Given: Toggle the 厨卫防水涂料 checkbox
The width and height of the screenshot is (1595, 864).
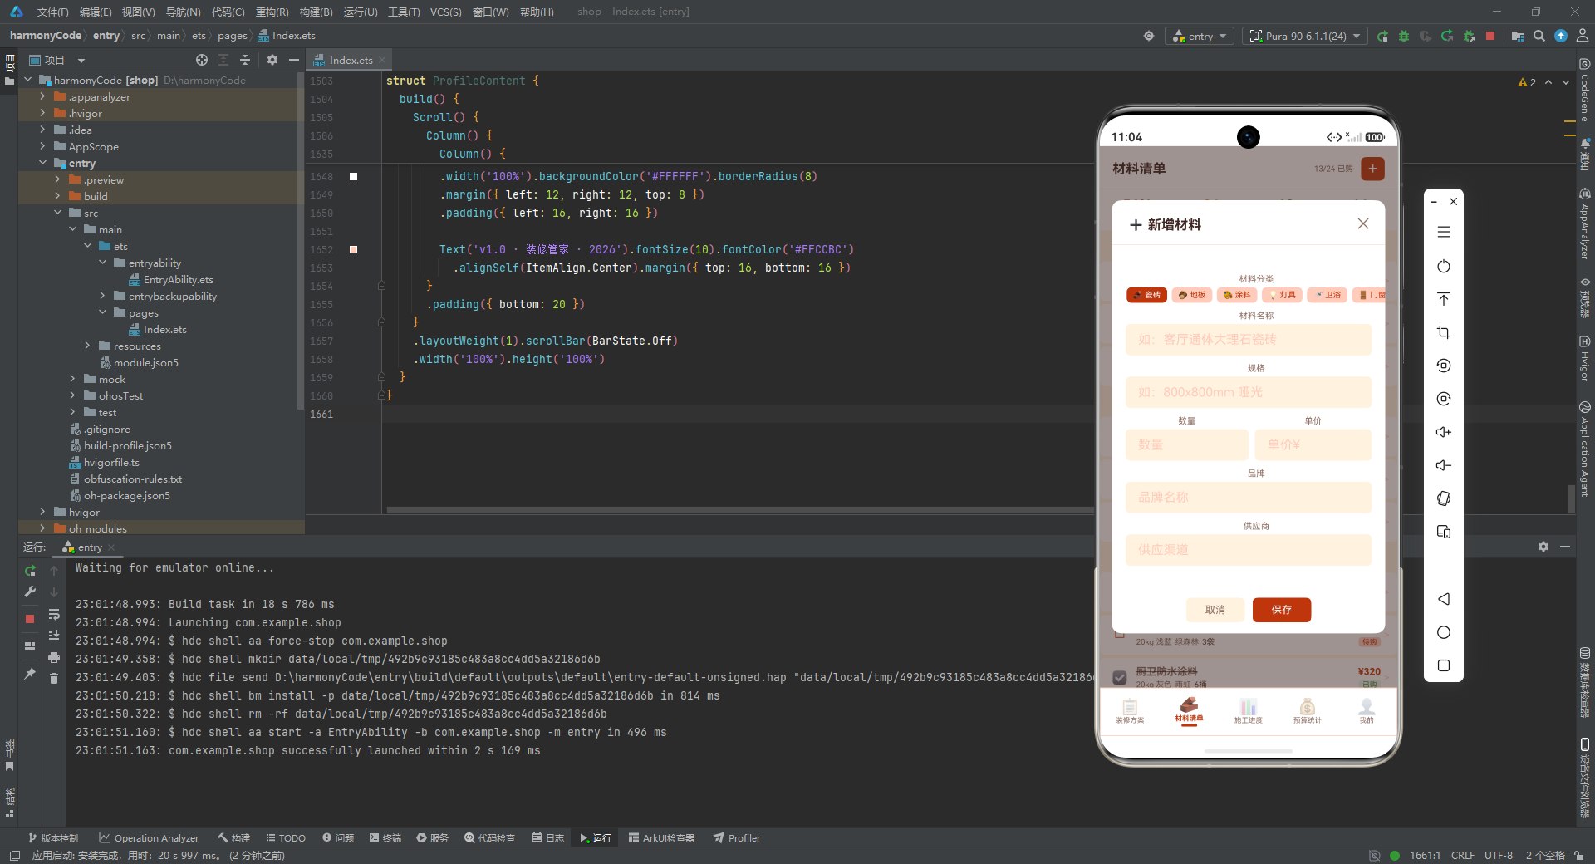Looking at the screenshot, I should 1120,677.
